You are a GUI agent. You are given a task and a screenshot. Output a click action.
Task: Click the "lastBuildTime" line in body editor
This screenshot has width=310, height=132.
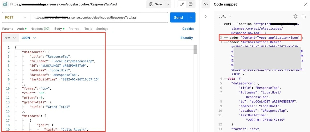(x=64, y=79)
